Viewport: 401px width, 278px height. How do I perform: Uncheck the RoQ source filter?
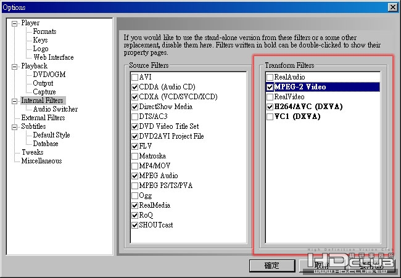(134, 215)
